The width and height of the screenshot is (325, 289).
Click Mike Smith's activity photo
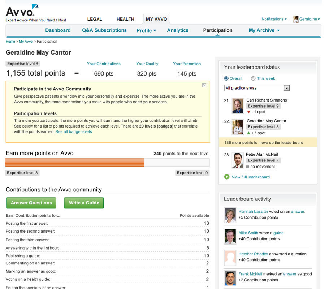click(230, 237)
